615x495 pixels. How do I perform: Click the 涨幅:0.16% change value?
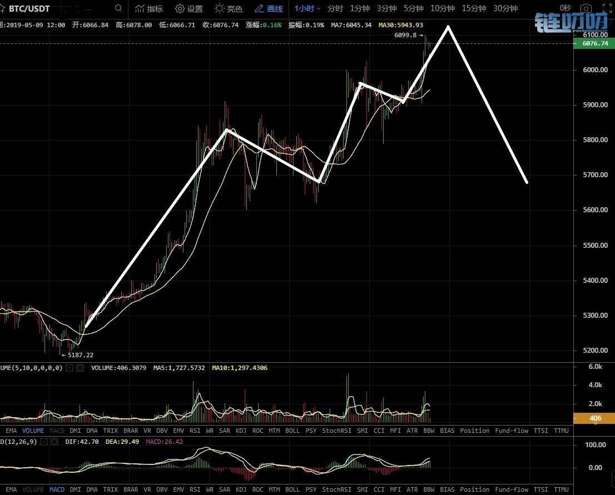(x=264, y=24)
